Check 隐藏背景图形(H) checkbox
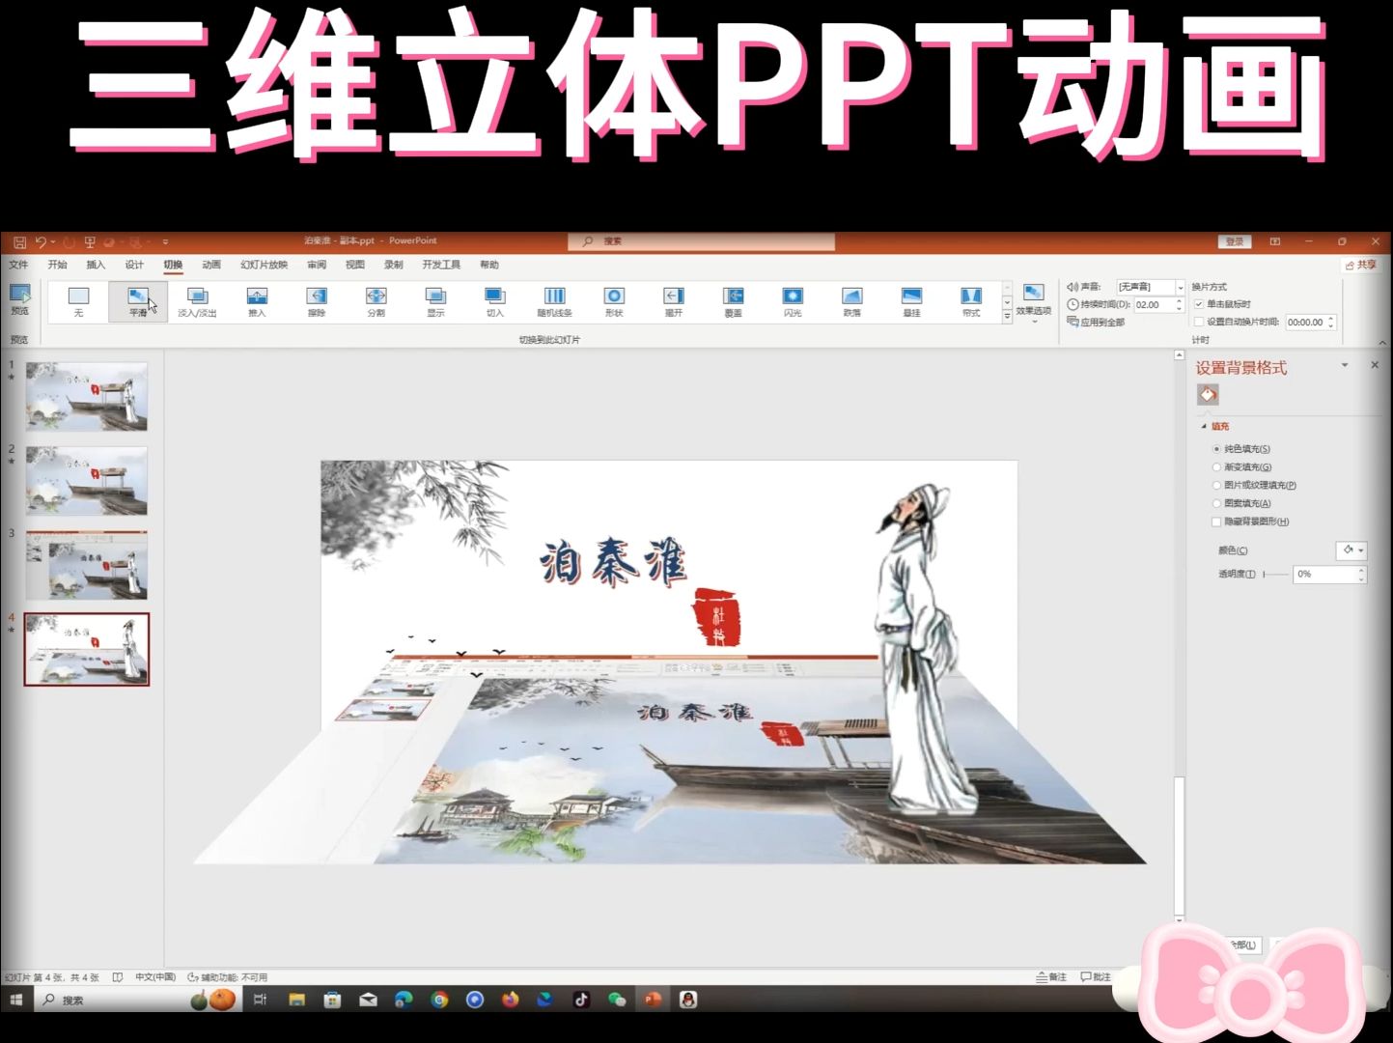 [x=1216, y=521]
